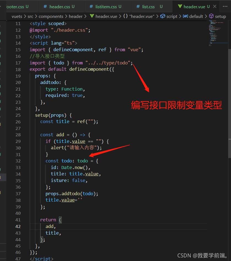Close the header.vue editor tab
Image resolution: width=231 pixels, height=261 pixels.
(215, 6)
